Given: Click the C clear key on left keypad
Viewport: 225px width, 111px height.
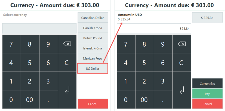Looking at the screenshot, I should (67, 63).
